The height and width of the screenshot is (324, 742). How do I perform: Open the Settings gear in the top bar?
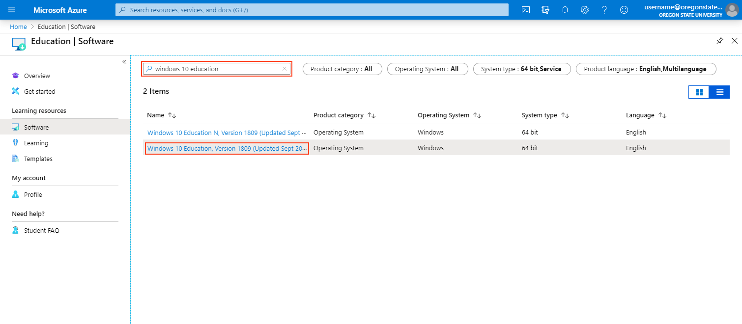click(584, 10)
